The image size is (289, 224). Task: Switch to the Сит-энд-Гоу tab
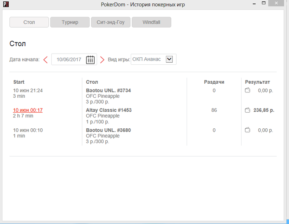(111, 22)
